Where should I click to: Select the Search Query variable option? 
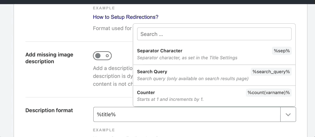tap(214, 75)
